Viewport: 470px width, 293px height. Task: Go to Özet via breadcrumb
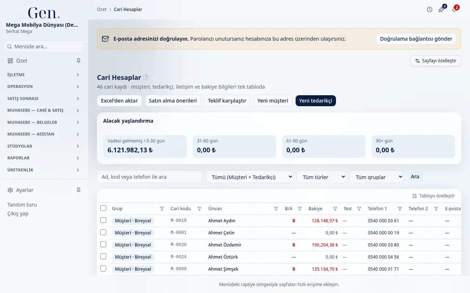click(x=102, y=10)
